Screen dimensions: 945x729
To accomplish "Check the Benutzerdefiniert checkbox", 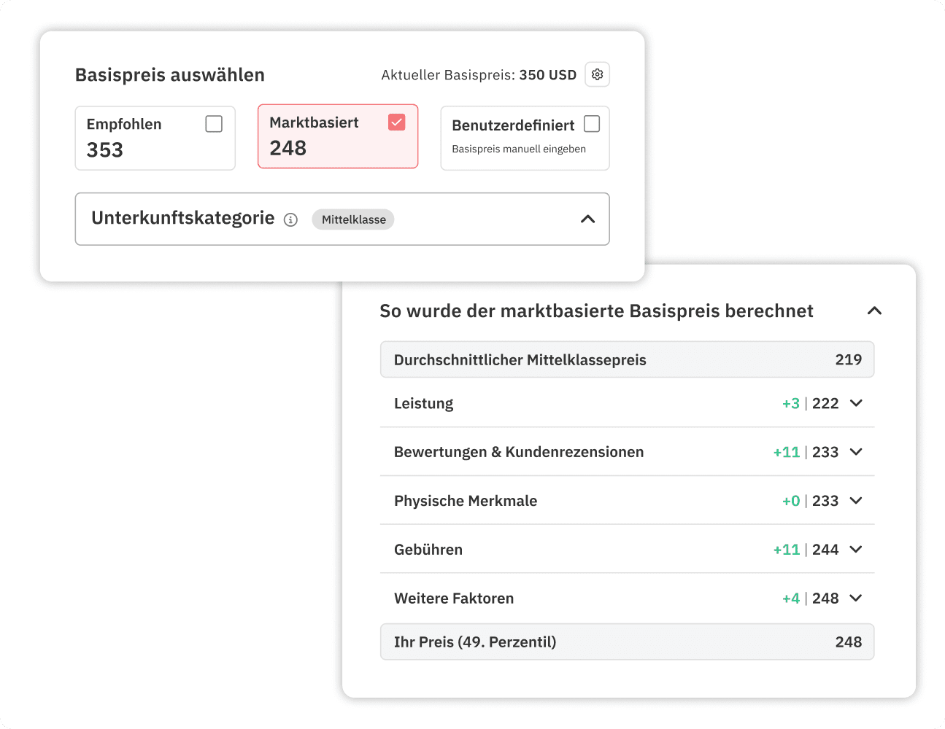I will click(592, 124).
